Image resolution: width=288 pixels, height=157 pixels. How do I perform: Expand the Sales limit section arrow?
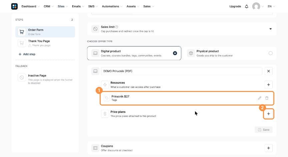271,29
